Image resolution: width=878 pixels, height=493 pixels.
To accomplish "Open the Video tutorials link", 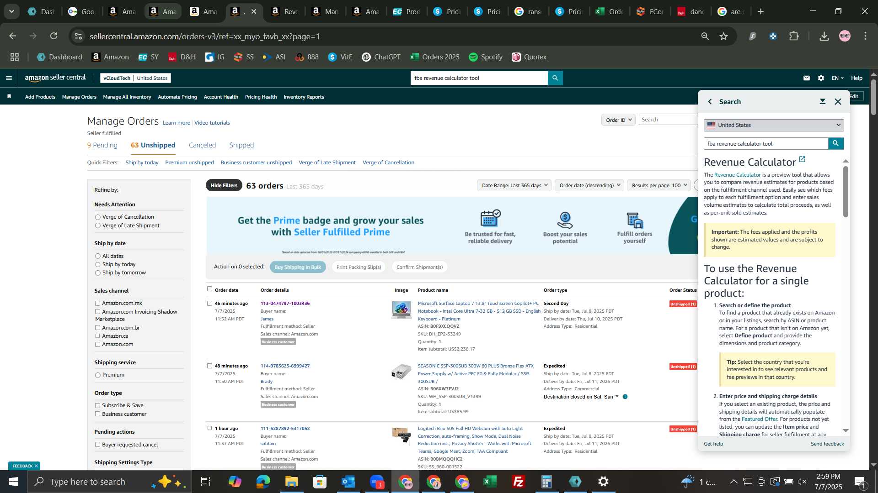I will pos(212,123).
